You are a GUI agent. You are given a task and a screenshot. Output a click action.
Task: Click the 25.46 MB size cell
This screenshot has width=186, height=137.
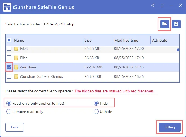[x=92, y=48]
